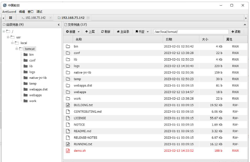
Task: Click the 书签 button
Action: click(140, 32)
